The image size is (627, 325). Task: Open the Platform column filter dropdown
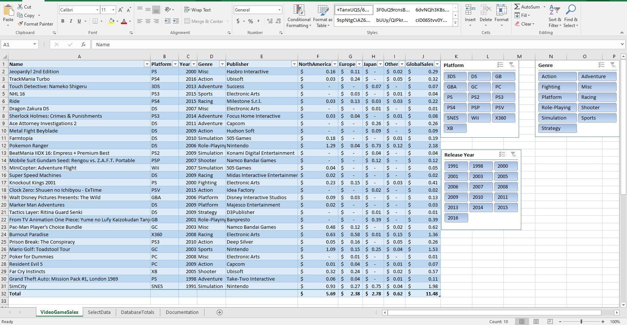click(175, 64)
